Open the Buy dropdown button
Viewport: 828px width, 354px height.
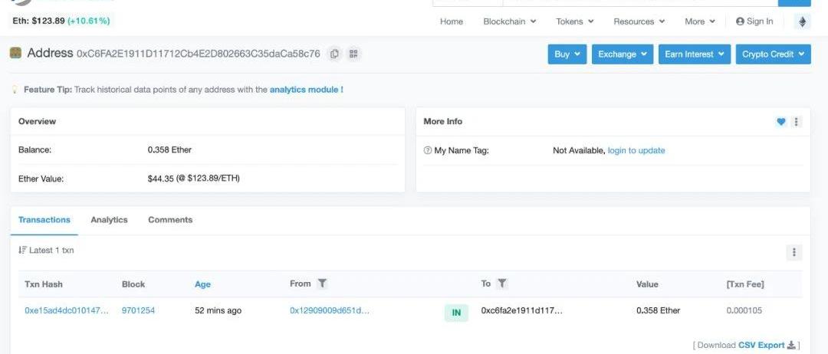coord(567,54)
